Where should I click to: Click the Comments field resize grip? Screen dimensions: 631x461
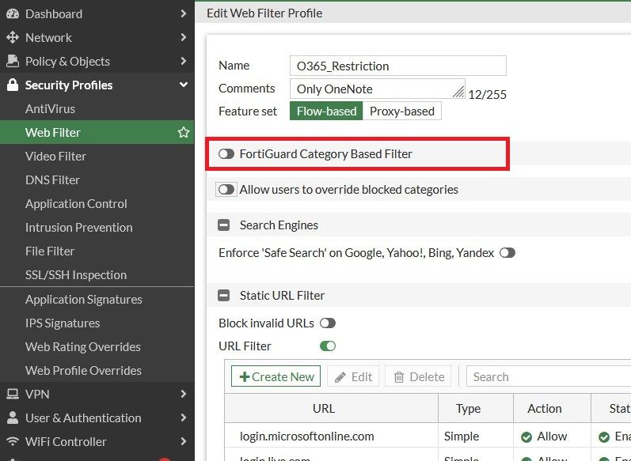(458, 92)
